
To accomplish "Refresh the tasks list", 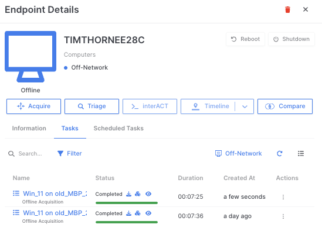I will click(280, 154).
